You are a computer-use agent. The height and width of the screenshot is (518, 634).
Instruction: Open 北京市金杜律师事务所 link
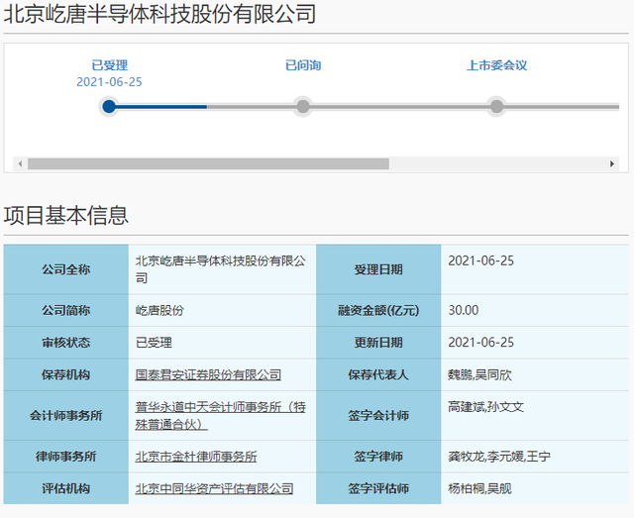[x=196, y=457]
